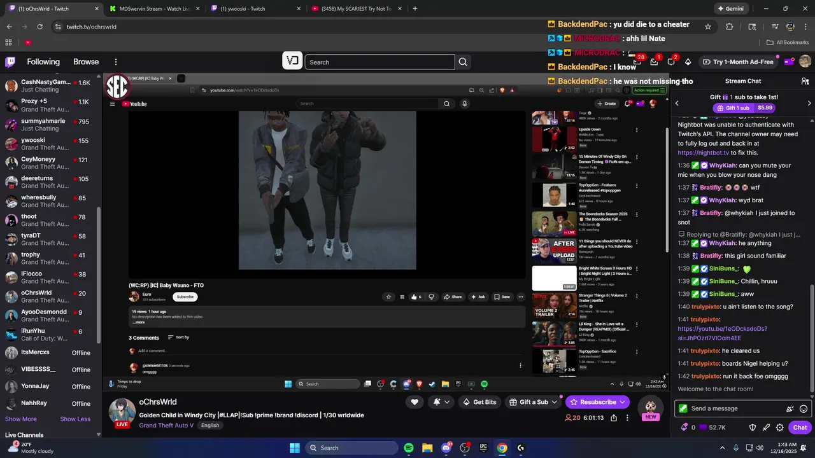This screenshot has width=815, height=458.
Task: Click the Twitch search magnifier button
Action: pyautogui.click(x=463, y=62)
